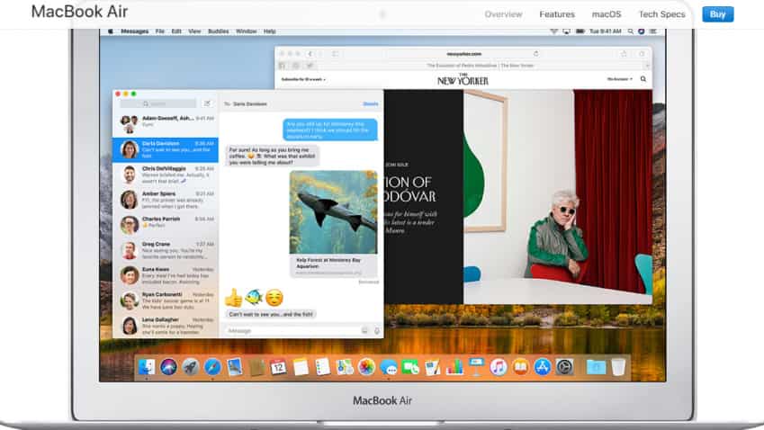
Task: Go to macOS tab on Apple page
Action: (x=607, y=14)
